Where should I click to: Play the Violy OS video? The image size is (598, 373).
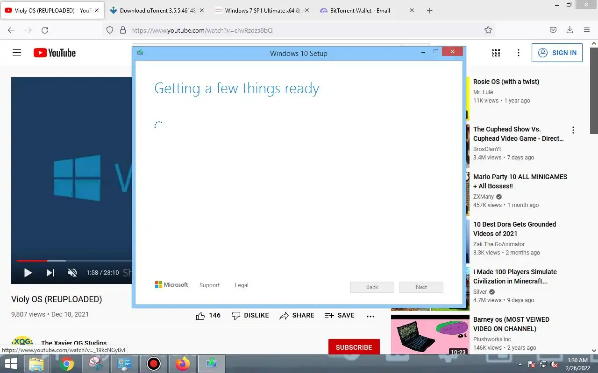pyautogui.click(x=28, y=273)
